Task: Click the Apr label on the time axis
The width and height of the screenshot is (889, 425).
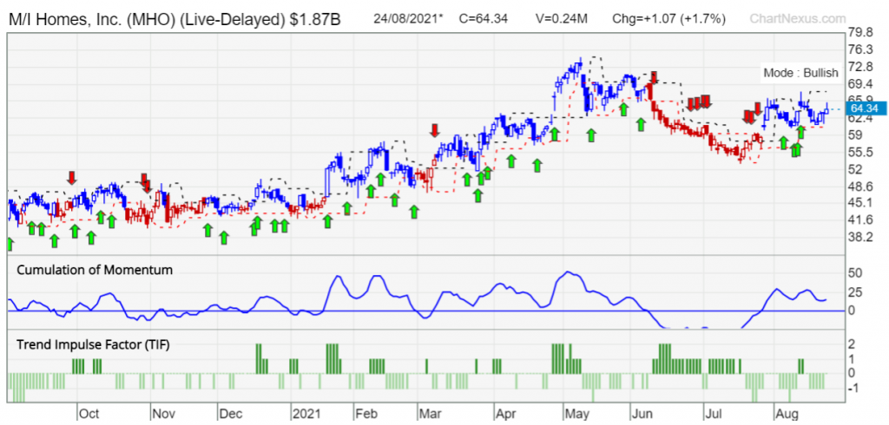Action: 505,414
